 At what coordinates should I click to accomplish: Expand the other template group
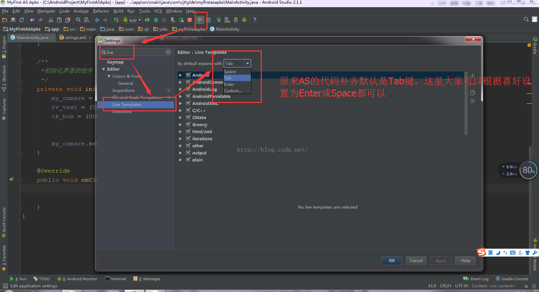(181, 146)
